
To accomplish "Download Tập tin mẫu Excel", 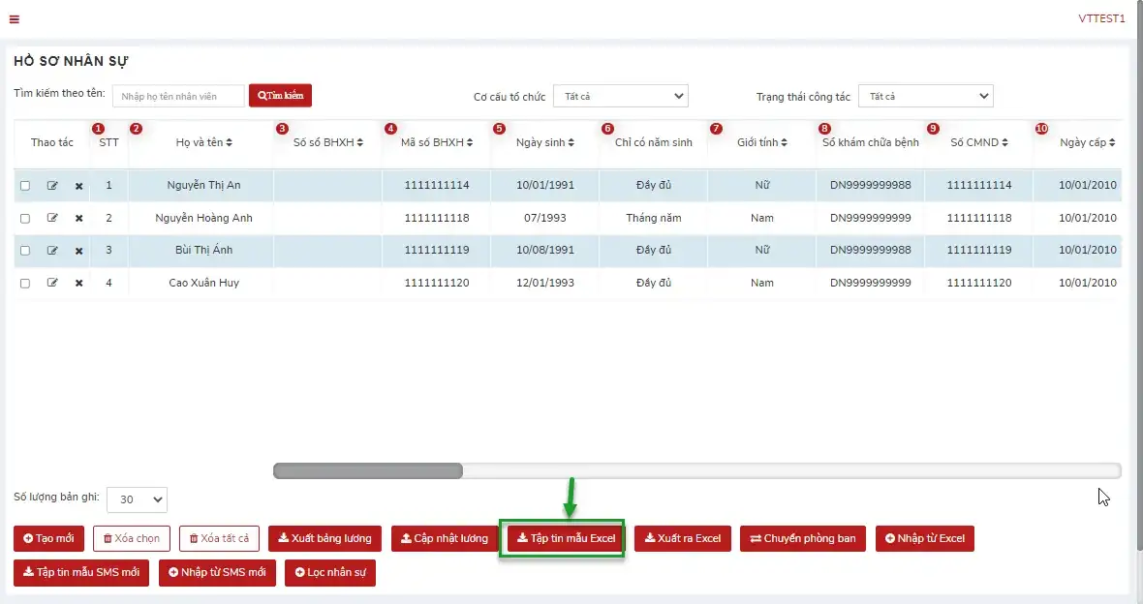I will coord(566,538).
